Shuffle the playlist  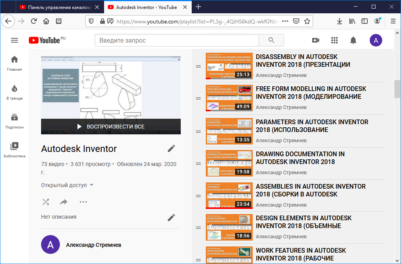pyautogui.click(x=46, y=202)
